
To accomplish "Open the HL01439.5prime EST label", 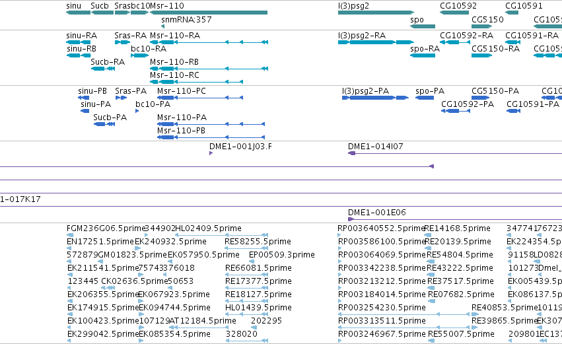I will point(258,308).
